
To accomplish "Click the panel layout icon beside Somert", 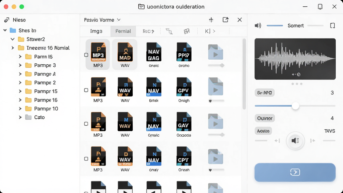I will (x=333, y=25).
